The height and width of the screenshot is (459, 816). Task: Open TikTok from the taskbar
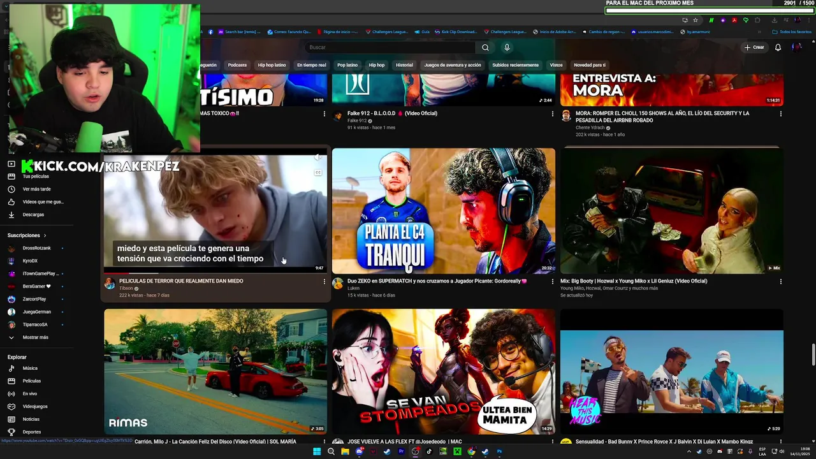429,451
